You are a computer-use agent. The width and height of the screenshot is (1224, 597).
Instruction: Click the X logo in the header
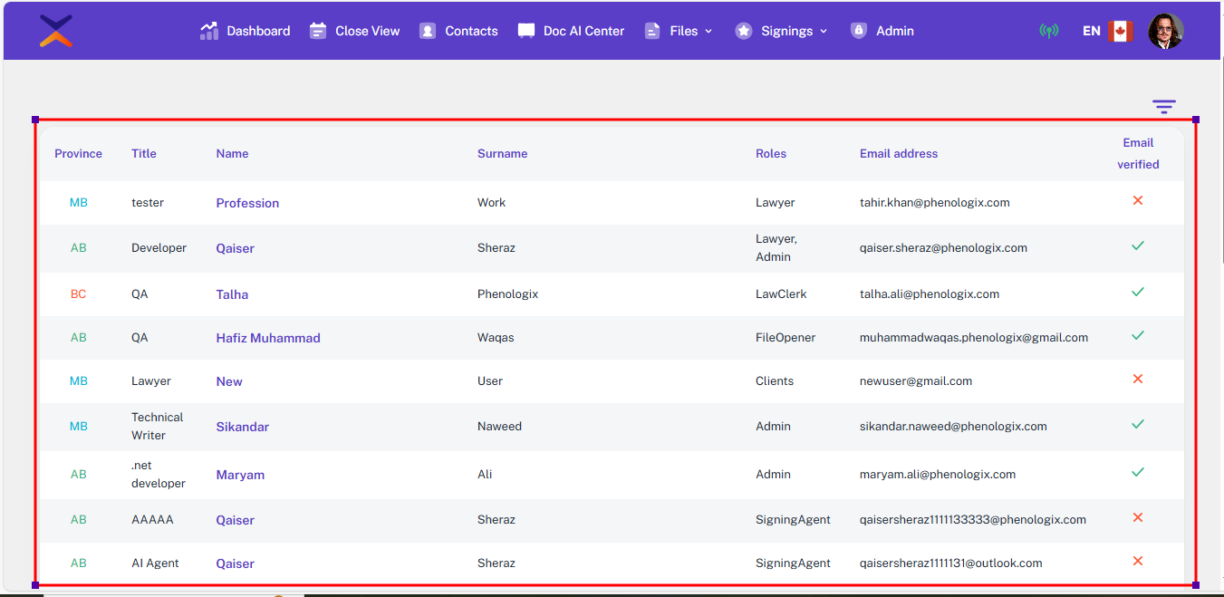click(56, 31)
